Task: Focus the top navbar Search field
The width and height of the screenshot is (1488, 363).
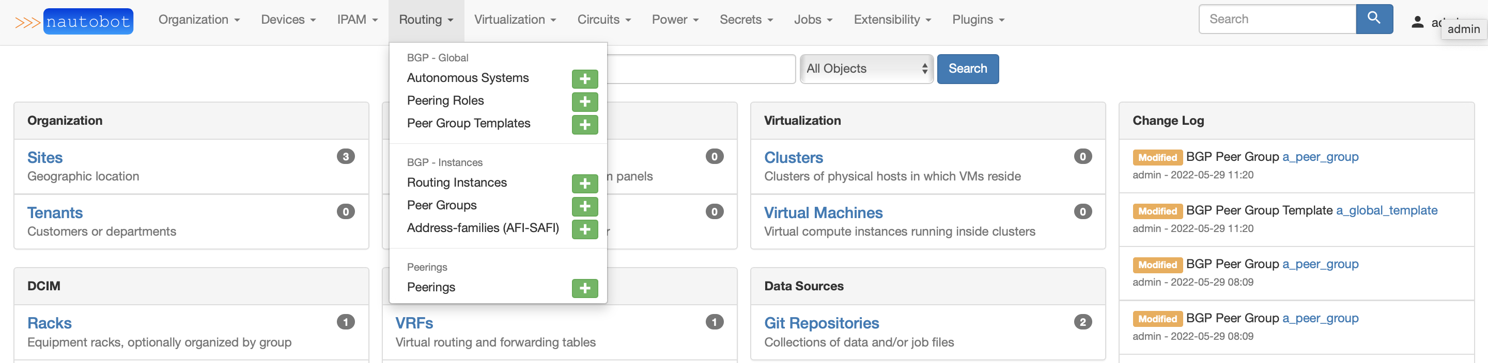Action: [x=1277, y=19]
